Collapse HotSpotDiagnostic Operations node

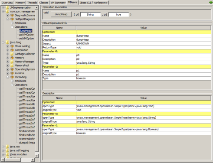(x=12, y=27)
